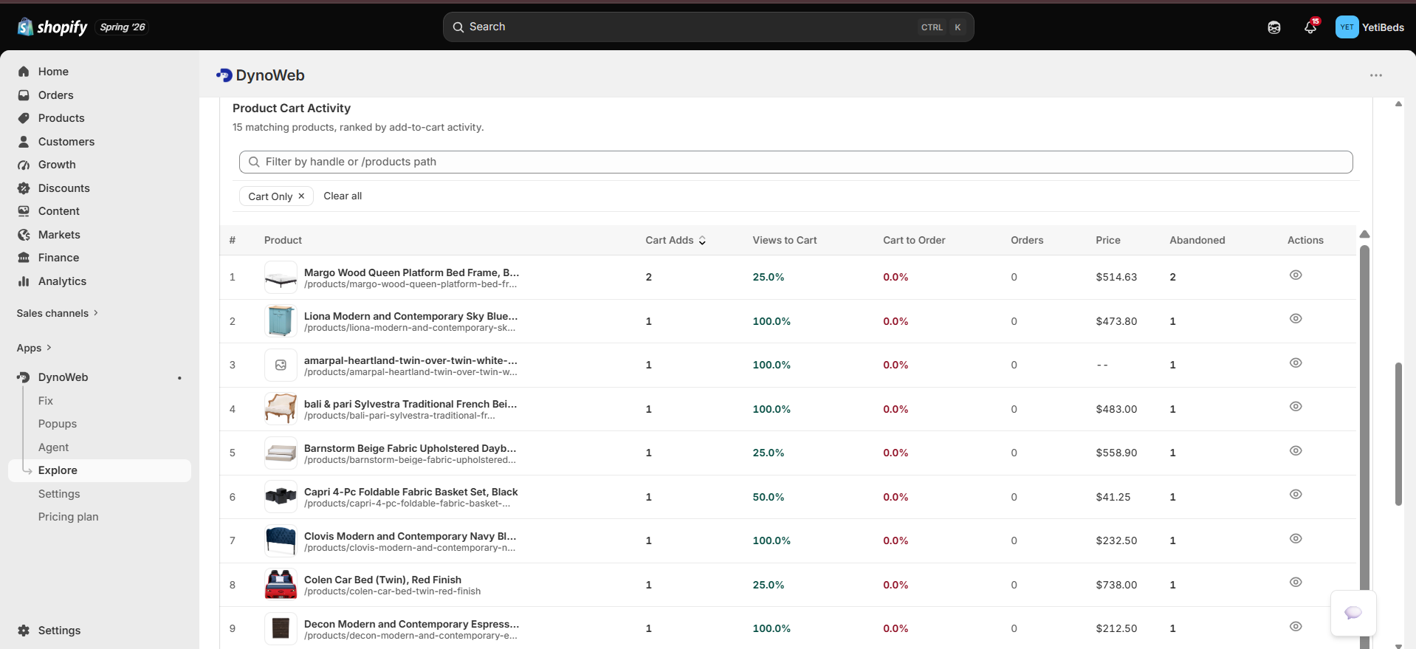This screenshot has width=1416, height=649.
Task: Click the Customers person icon
Action: pyautogui.click(x=24, y=142)
